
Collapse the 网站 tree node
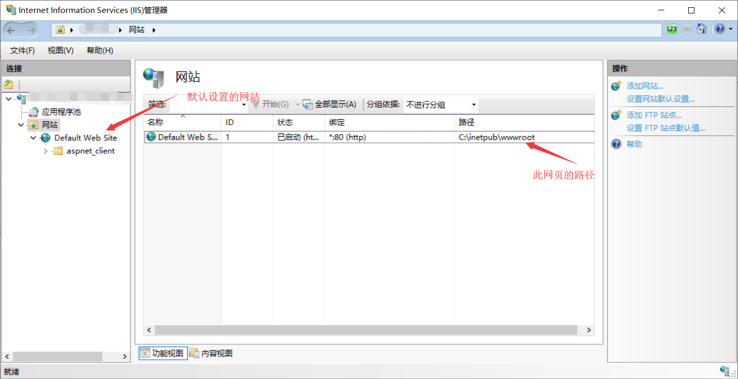[21, 125]
